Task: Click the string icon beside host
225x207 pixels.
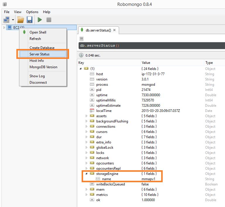Action: (92, 74)
